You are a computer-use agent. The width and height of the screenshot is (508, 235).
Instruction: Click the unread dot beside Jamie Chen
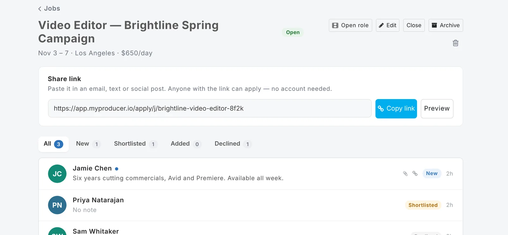point(117,169)
